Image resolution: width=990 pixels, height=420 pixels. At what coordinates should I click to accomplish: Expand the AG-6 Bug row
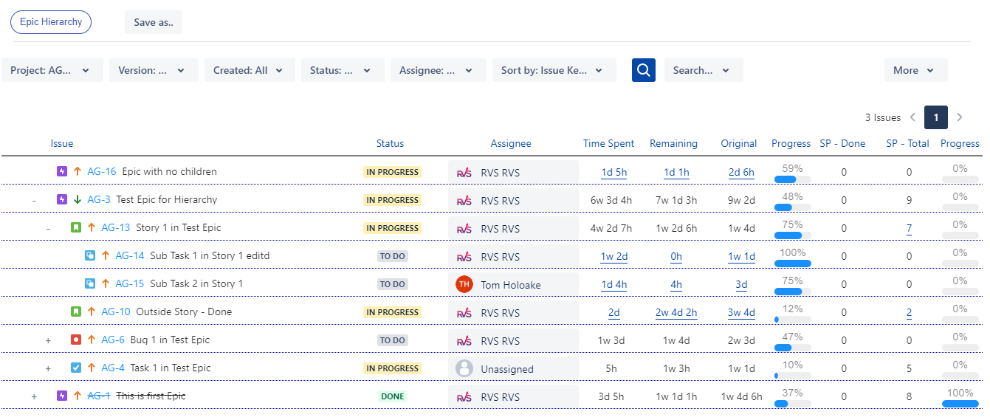(48, 340)
